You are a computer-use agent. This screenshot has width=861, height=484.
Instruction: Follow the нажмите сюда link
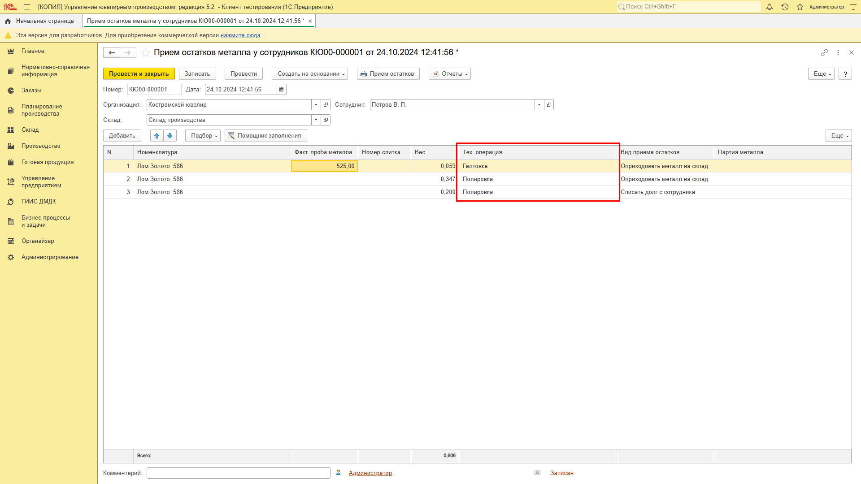(x=240, y=35)
